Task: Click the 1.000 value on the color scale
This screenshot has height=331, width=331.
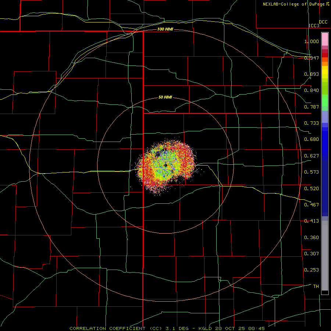Action: (x=312, y=41)
